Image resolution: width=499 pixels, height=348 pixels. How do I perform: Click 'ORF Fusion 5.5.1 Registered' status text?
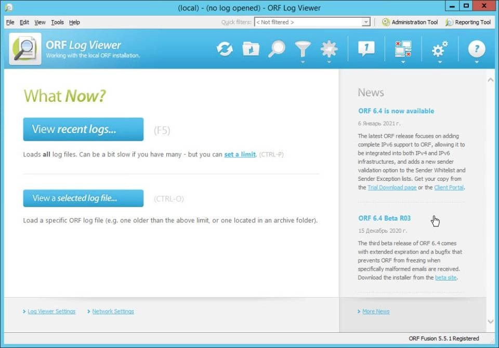tap(443, 339)
